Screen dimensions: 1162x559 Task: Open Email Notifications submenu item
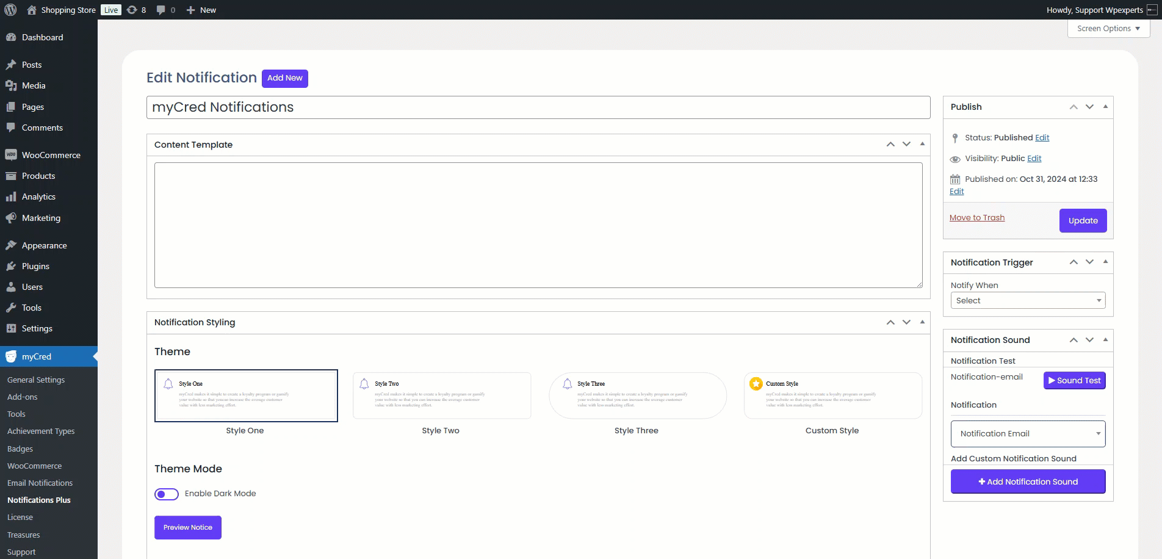40,483
